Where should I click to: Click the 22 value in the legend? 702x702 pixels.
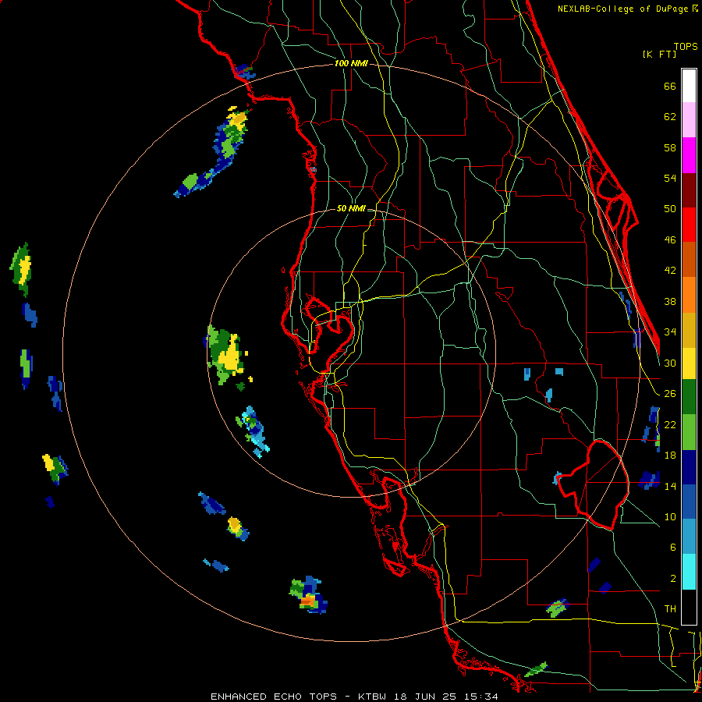[x=670, y=424]
